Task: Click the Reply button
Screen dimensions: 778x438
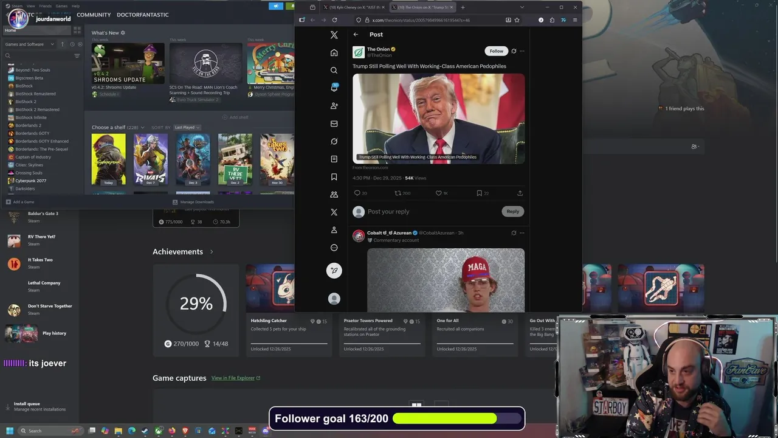Action: (513, 212)
